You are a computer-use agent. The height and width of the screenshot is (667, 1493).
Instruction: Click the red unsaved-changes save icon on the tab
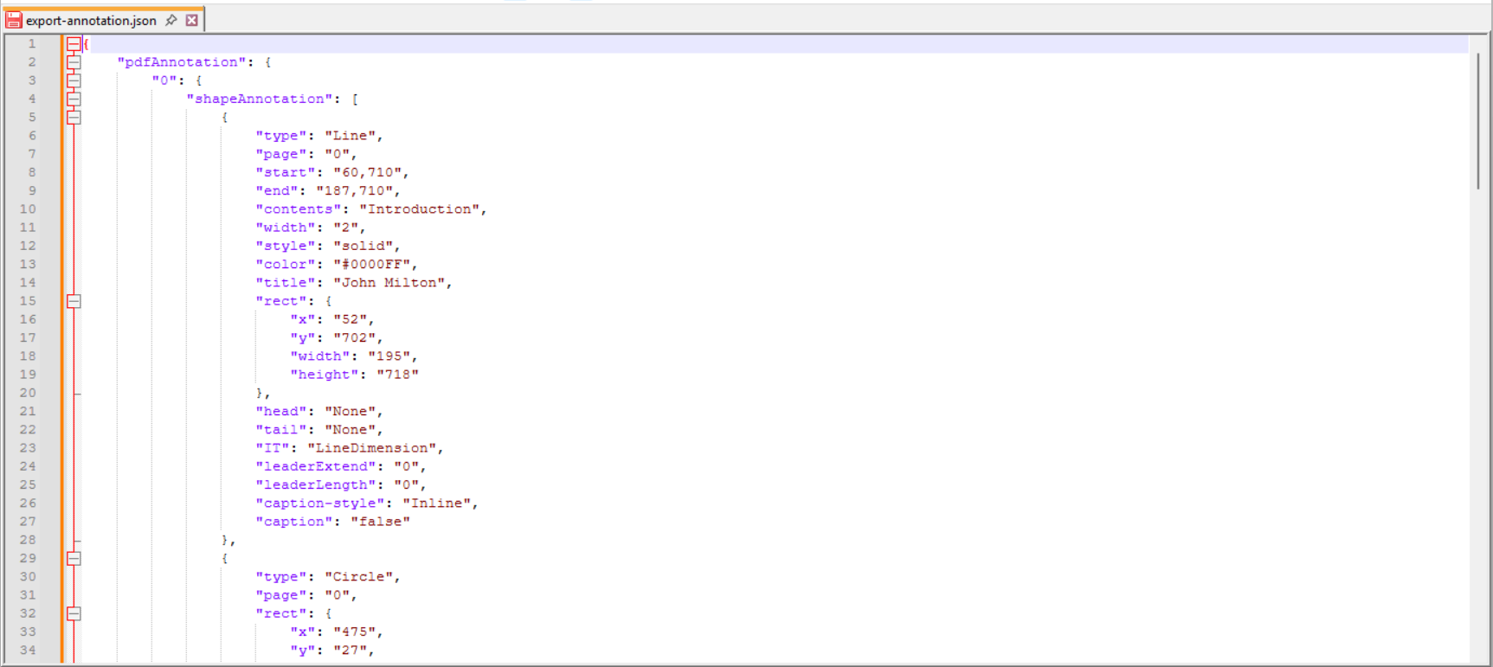click(12, 20)
